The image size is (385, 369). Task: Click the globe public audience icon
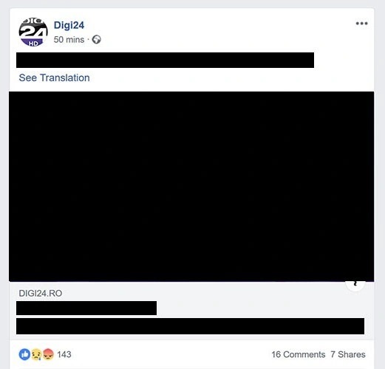tap(96, 40)
